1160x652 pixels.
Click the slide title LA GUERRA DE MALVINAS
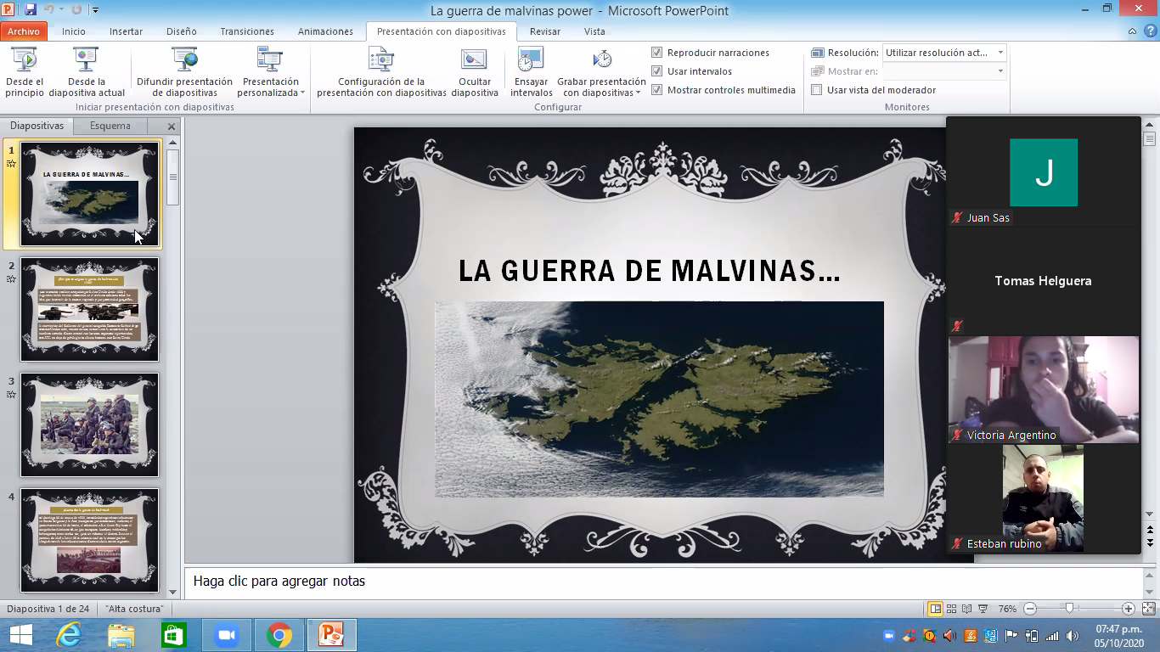[x=650, y=271]
